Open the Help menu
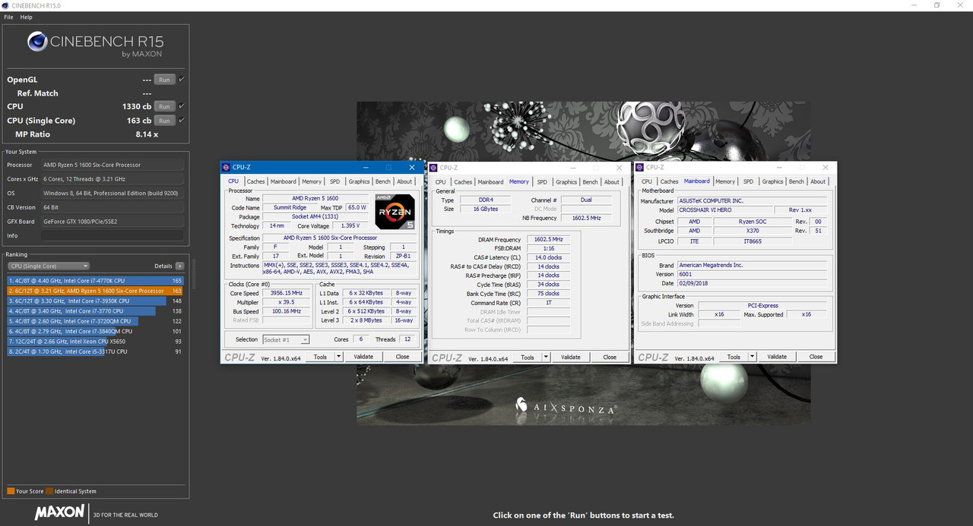The image size is (973, 526). 27,17
